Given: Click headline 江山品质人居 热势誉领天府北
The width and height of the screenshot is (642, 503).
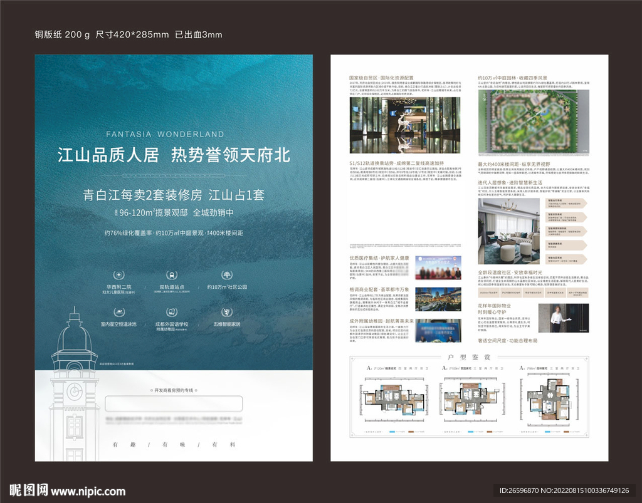Looking at the screenshot, I should [x=174, y=155].
